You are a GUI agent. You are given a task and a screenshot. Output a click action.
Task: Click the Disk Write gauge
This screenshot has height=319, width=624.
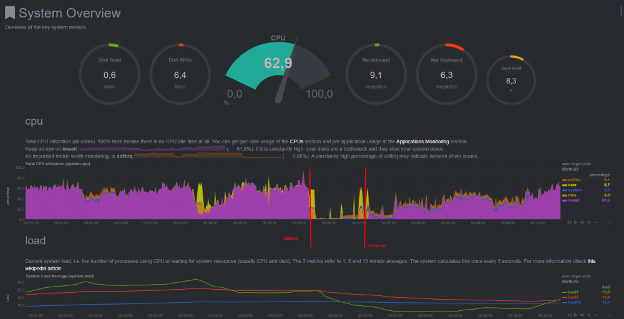tap(180, 74)
